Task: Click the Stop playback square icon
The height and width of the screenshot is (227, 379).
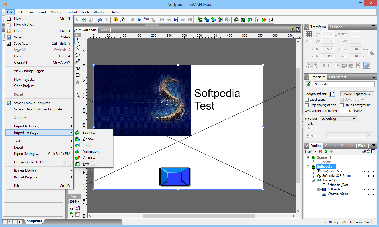Action: click(x=132, y=20)
